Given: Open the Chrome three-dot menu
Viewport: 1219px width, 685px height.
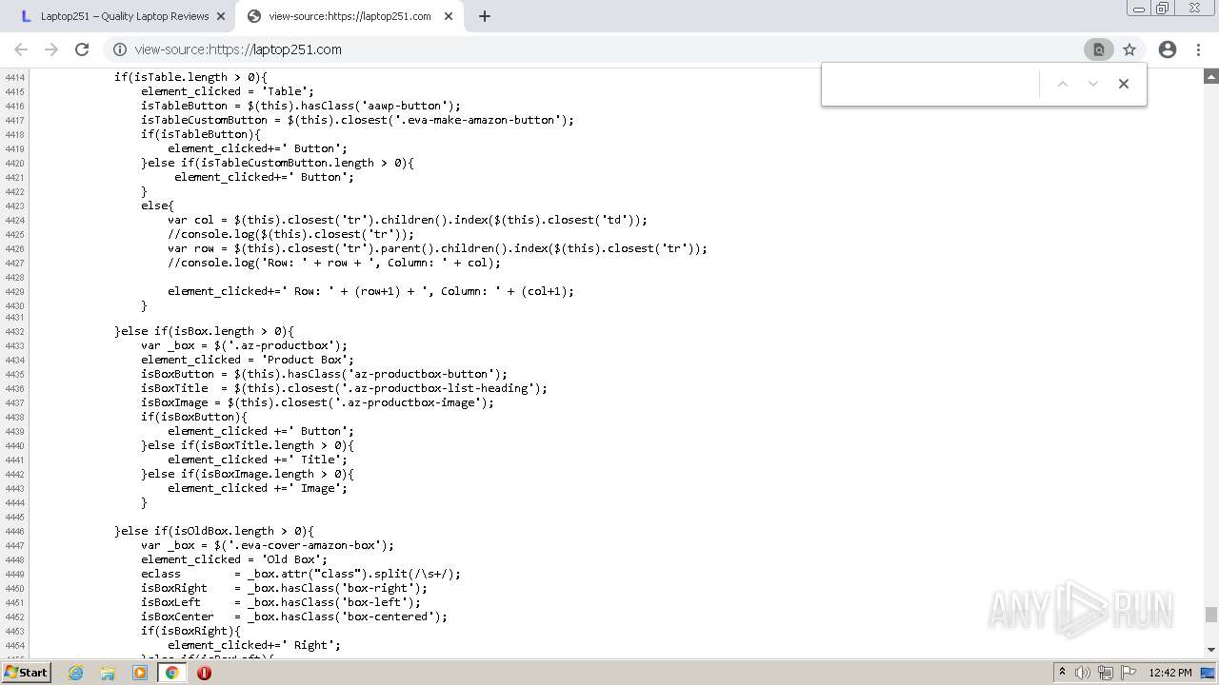Looking at the screenshot, I should pyautogui.click(x=1199, y=49).
